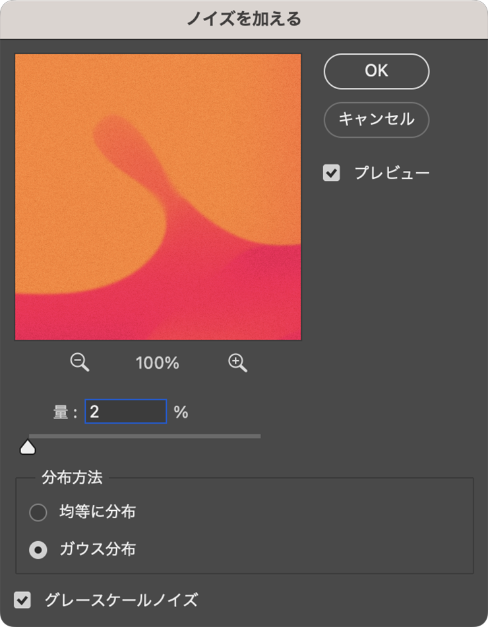Click the 均等に分布 option label
Screen dimensions: 488x627
[x=98, y=511]
